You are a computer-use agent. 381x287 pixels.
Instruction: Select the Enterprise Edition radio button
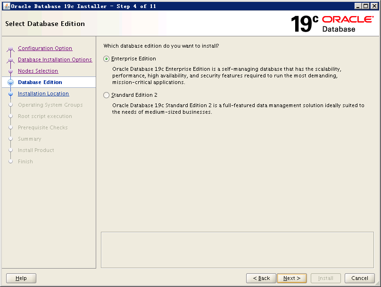(x=106, y=59)
